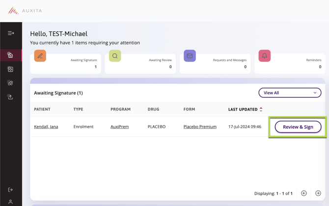Screen dimensions: 329x206
Task: Open the Home dashboard in sidebar
Action: (x=10, y=55)
